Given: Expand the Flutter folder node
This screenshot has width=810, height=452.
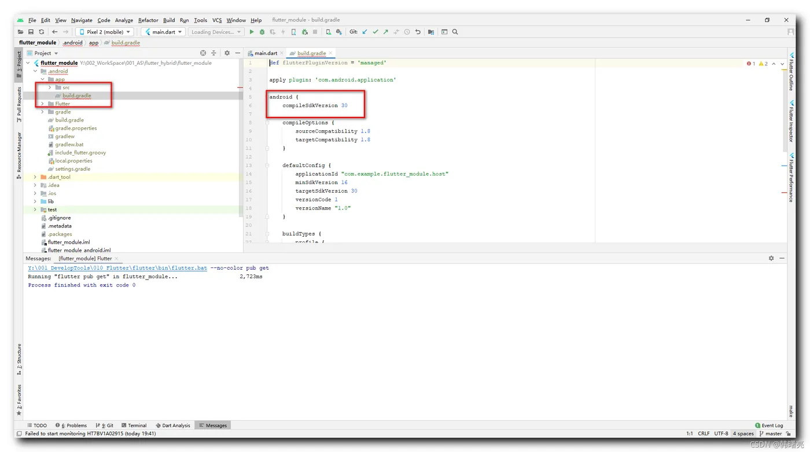Looking at the screenshot, I should coord(42,104).
